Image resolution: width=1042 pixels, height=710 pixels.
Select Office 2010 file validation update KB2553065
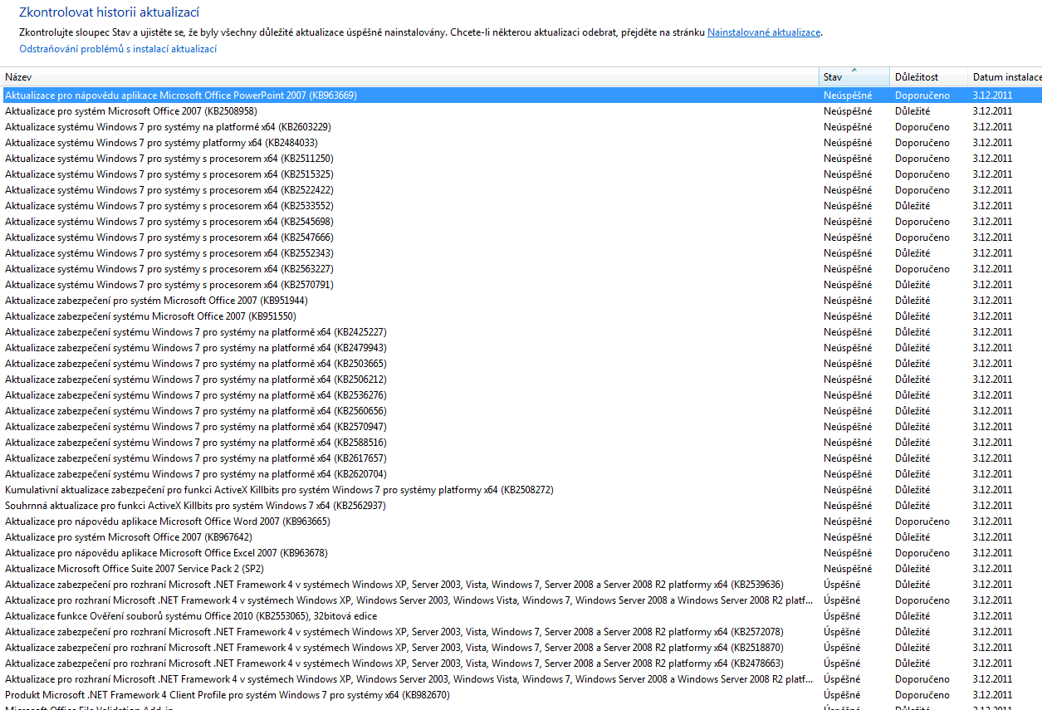521,616
